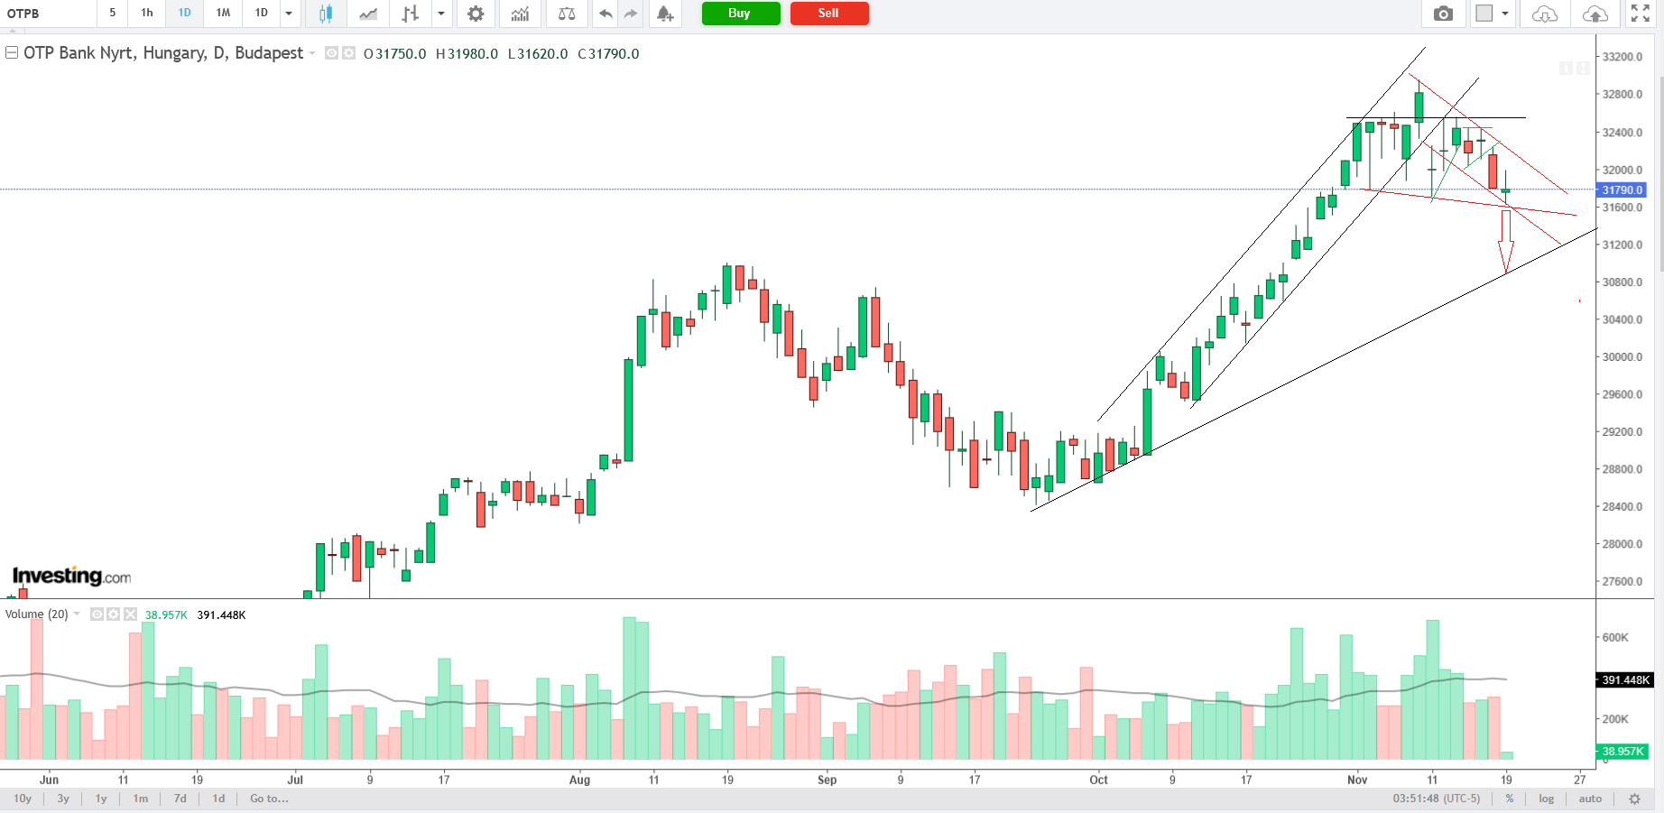Open the bar style dropdown arrow

point(441,14)
